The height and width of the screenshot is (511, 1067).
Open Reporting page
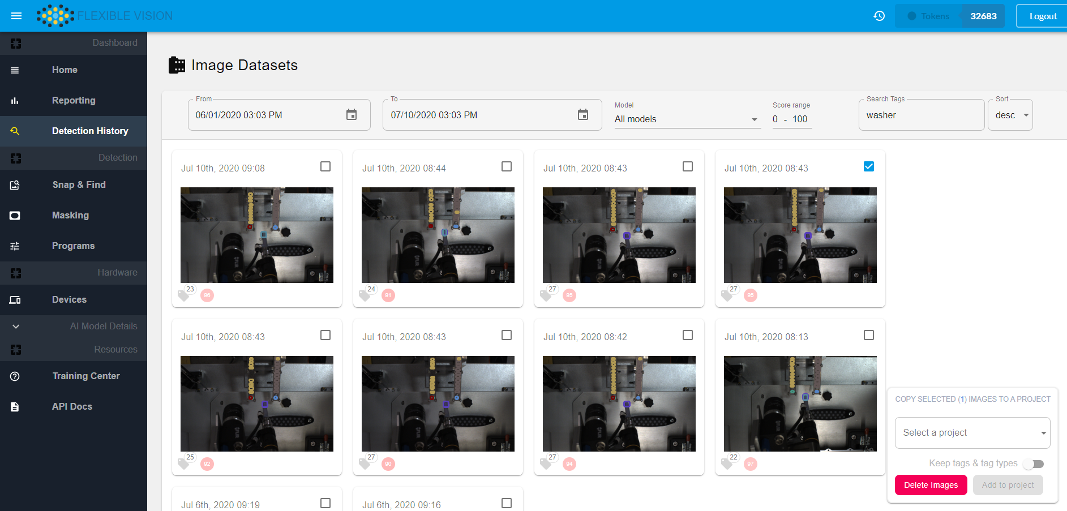[74, 101]
